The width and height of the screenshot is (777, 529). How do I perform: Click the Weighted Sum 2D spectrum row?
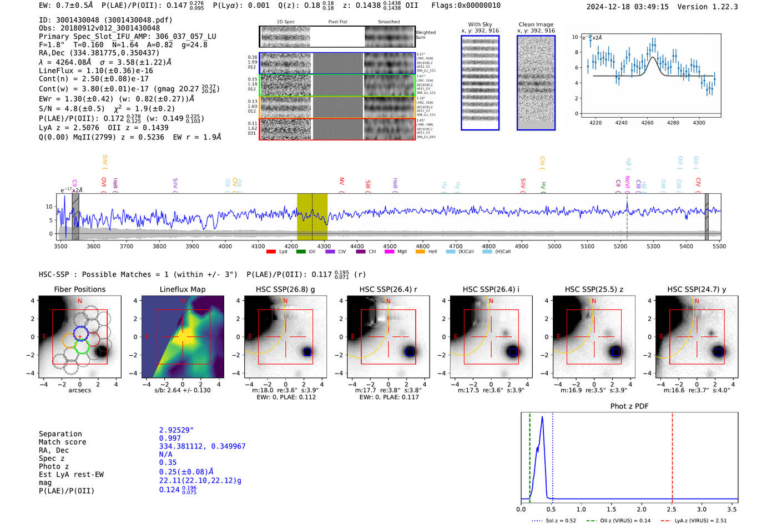[337, 37]
